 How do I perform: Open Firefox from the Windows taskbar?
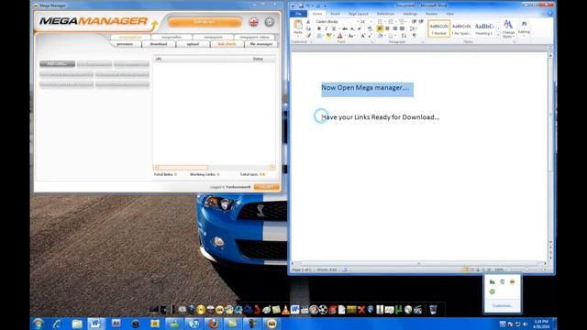213,324
